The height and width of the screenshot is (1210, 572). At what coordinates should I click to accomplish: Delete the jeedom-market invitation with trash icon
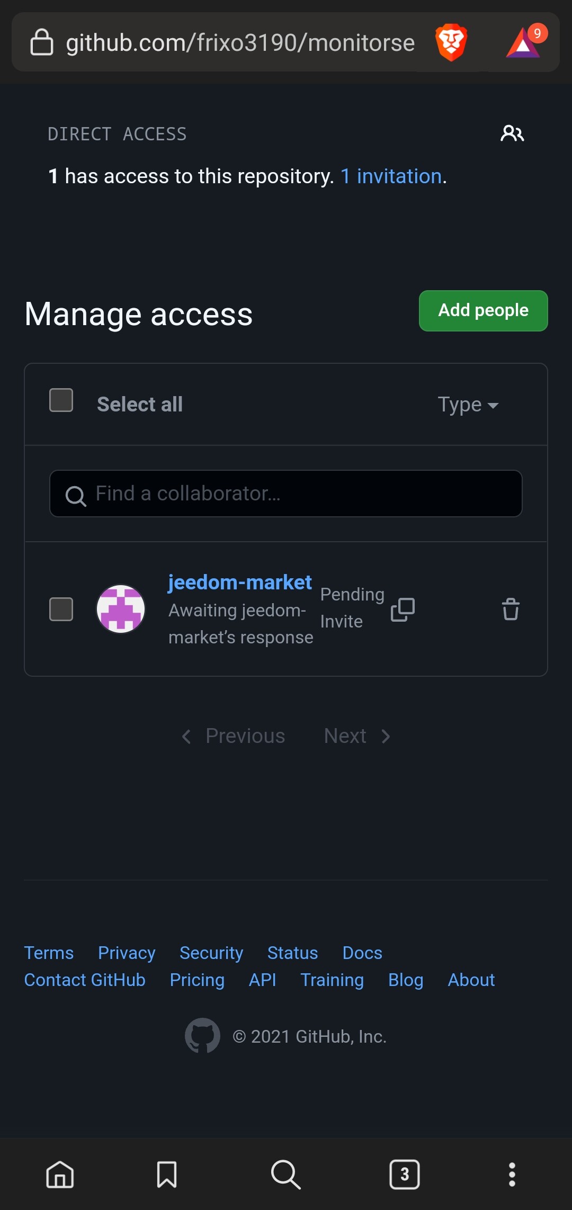click(x=511, y=609)
